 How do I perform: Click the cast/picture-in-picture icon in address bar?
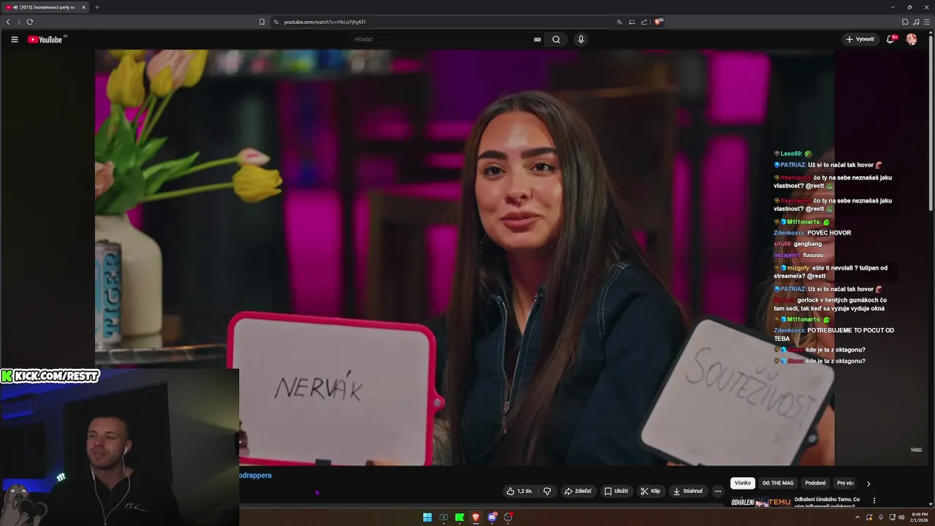632,22
